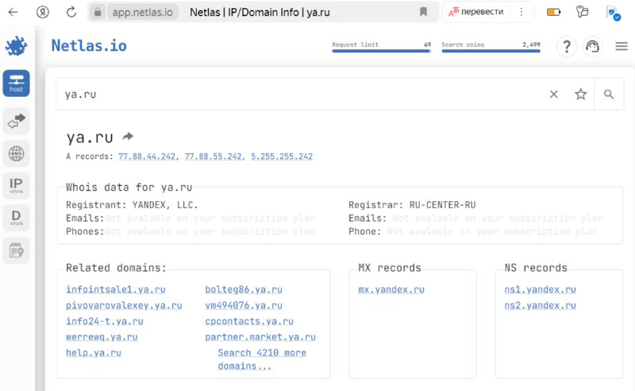
Task: Click the Registrant YANDEX, LLC. text
Action: 132,205
